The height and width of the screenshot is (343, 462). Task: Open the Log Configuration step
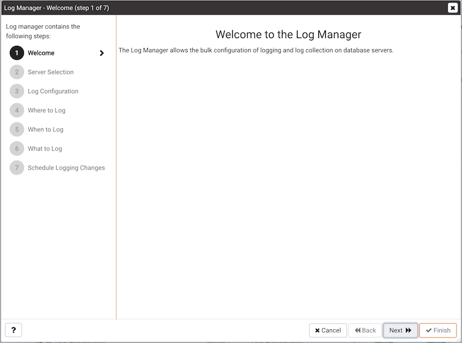(x=53, y=91)
